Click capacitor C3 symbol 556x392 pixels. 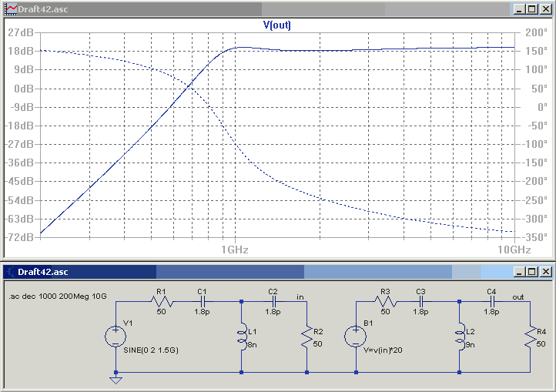tap(421, 302)
